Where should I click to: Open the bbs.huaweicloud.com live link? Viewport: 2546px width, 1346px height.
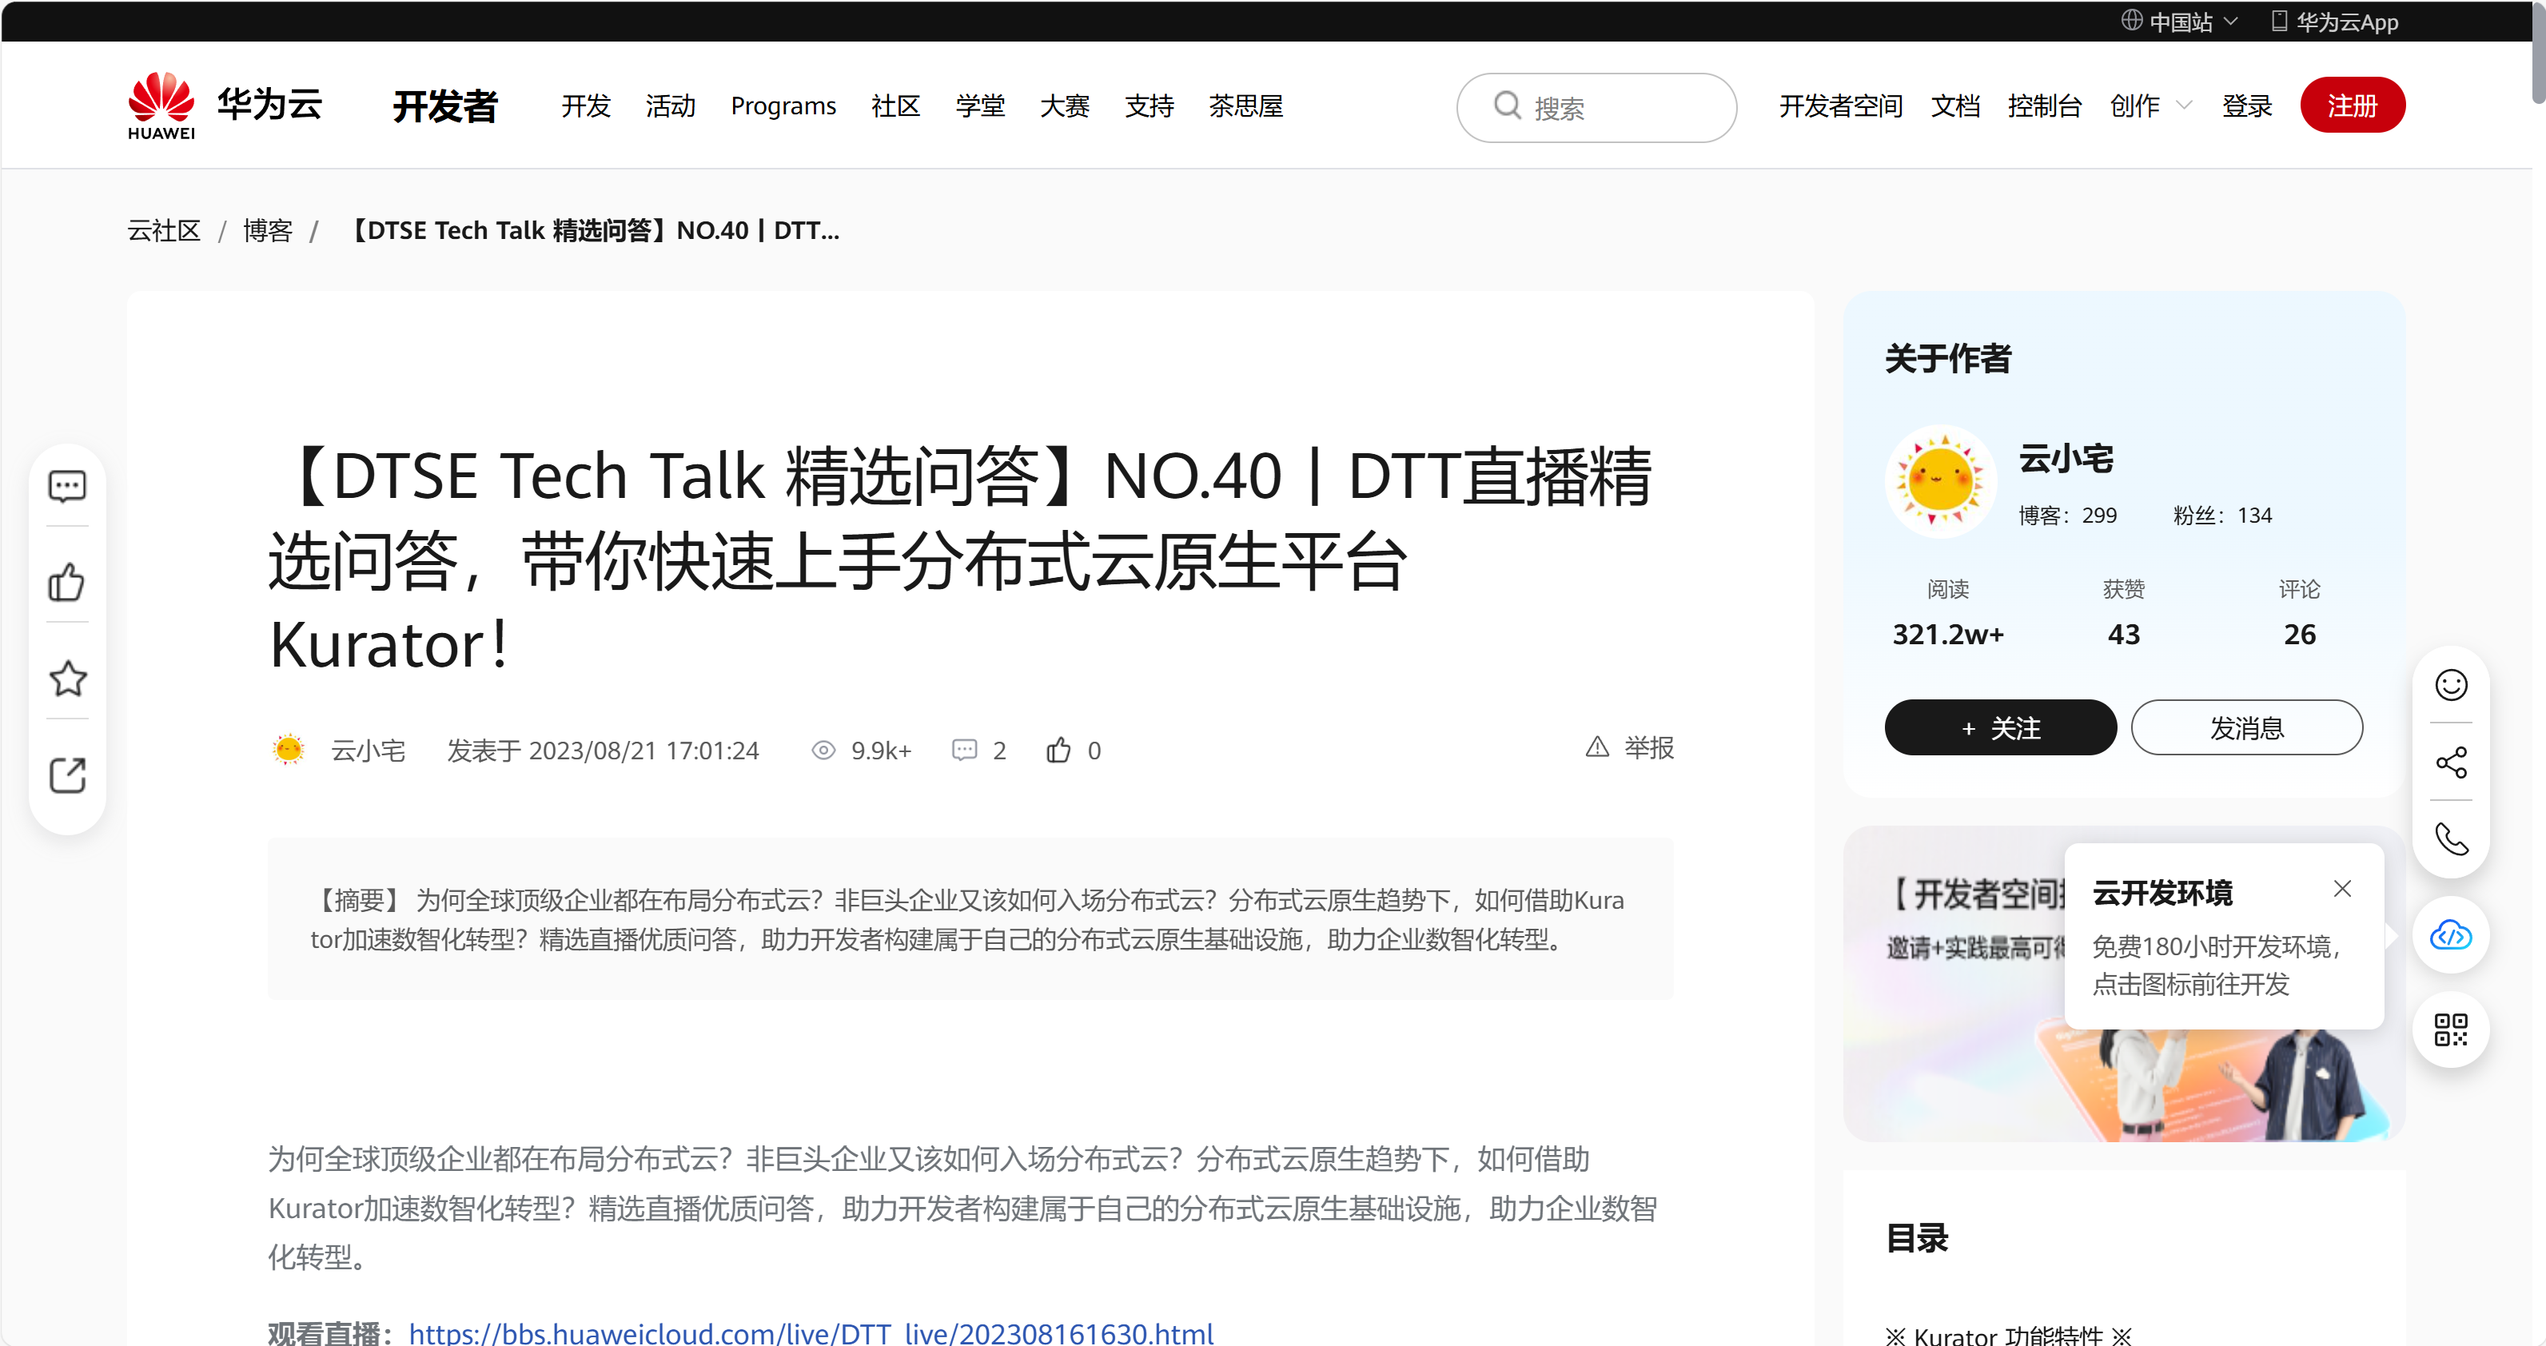click(x=811, y=1332)
